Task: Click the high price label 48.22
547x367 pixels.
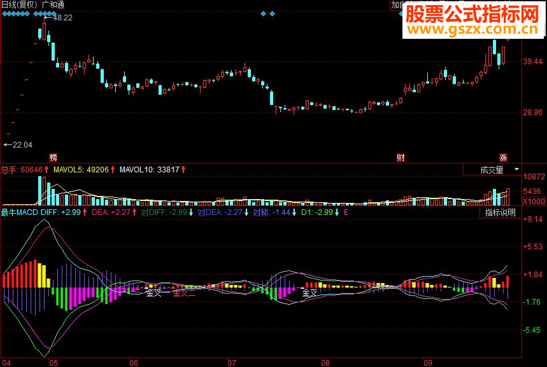Action: 62,17
